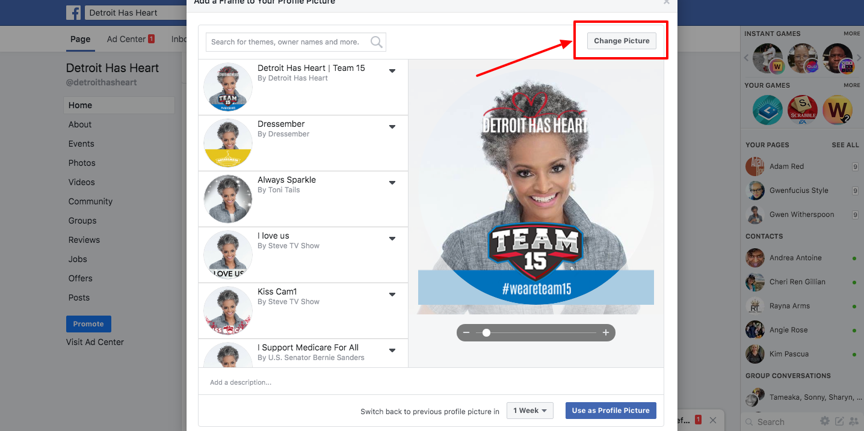Screen dimensions: 864x431
Task: Open Andrea Antoine's contact avatar
Action: (755, 258)
